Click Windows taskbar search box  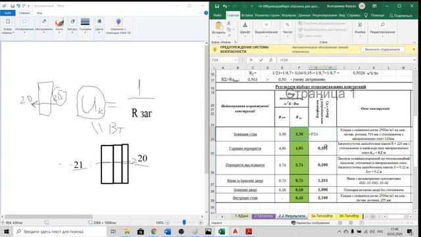[60, 231]
